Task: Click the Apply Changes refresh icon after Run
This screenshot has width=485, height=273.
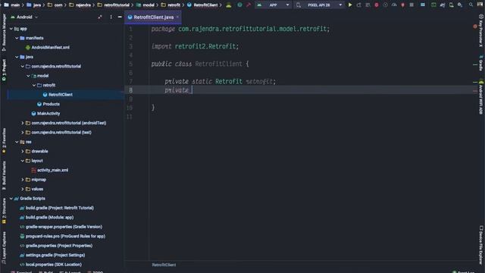Action: (x=358, y=5)
